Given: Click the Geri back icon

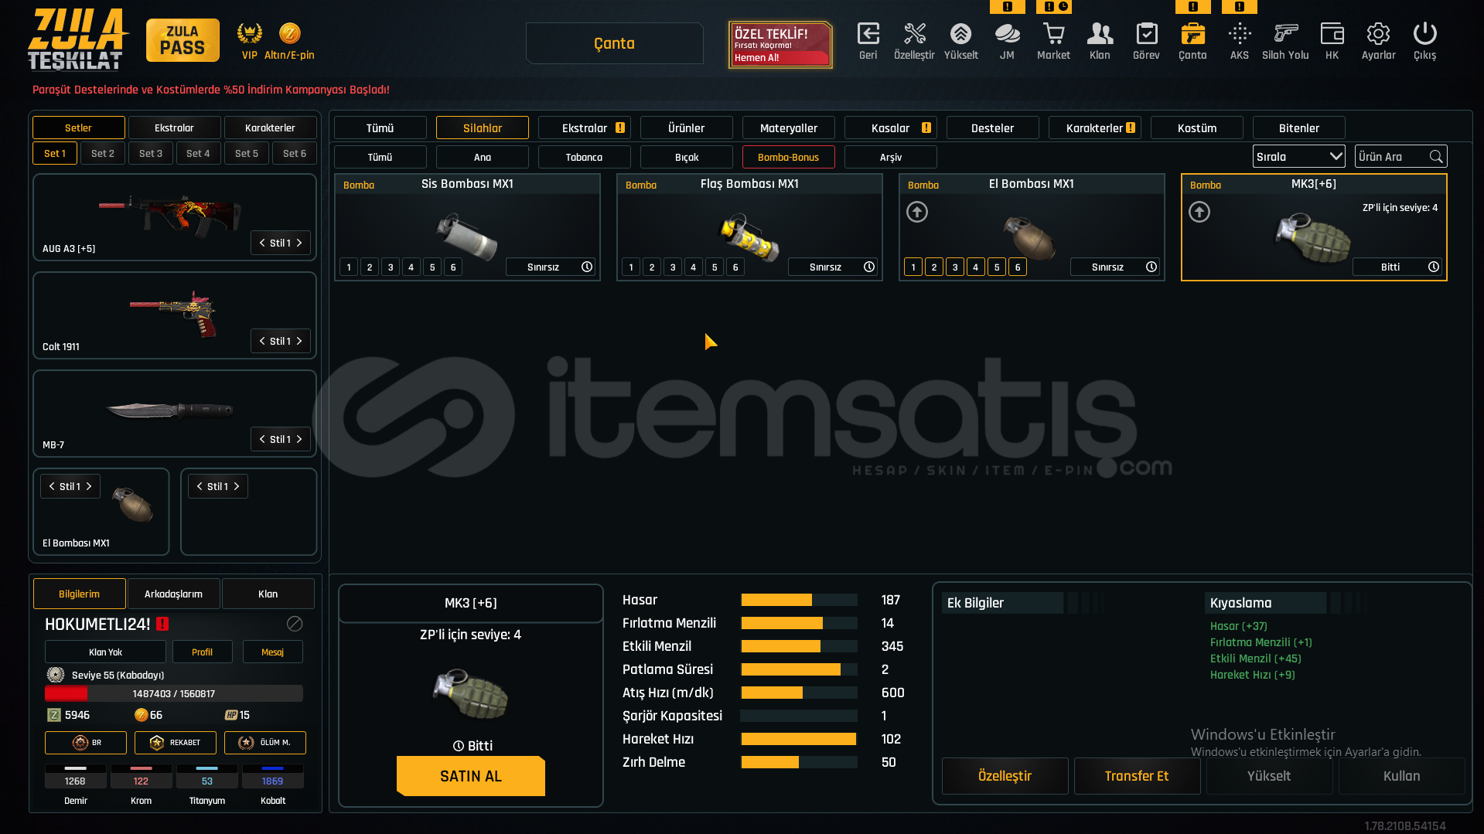Looking at the screenshot, I should point(868,34).
